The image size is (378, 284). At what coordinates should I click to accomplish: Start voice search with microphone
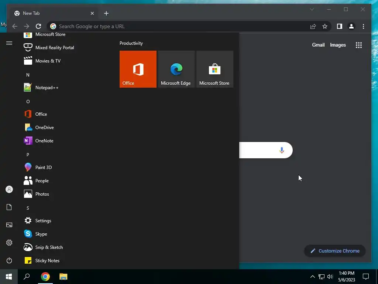point(282,150)
